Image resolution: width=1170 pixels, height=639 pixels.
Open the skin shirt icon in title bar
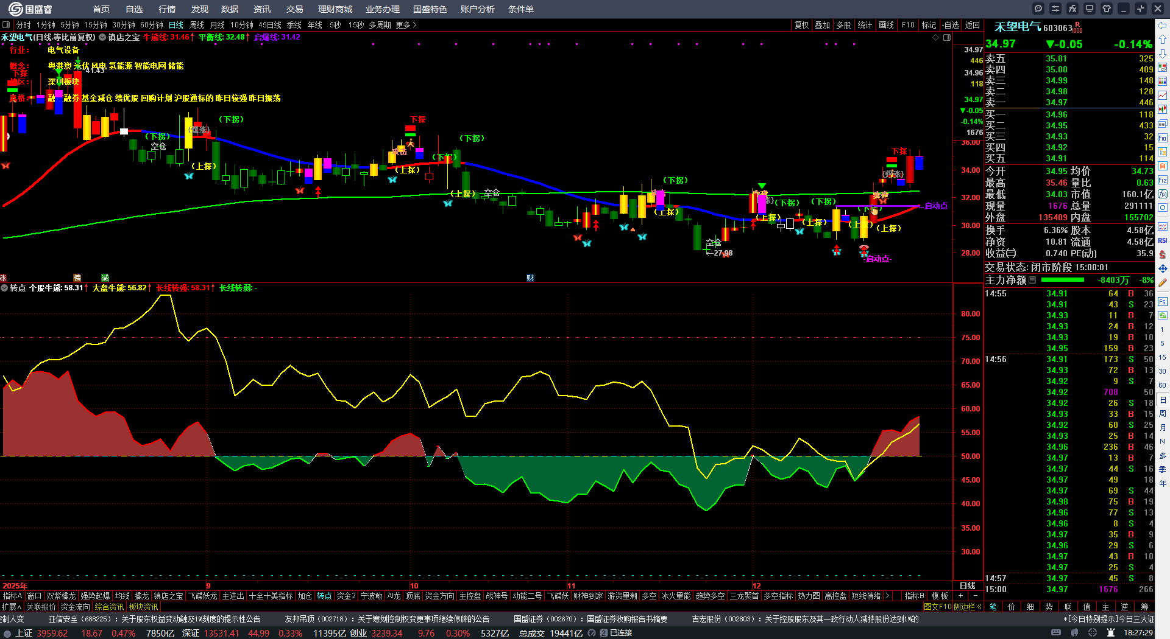click(1107, 9)
